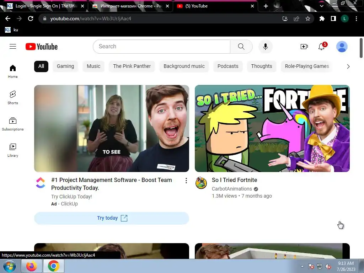The height and width of the screenshot is (273, 364).
Task: Open a new browser tab
Action: pos(266,6)
